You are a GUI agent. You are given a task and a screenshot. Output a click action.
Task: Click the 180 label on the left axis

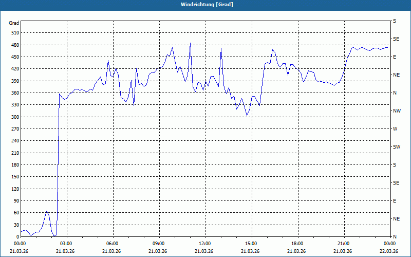point(15,165)
